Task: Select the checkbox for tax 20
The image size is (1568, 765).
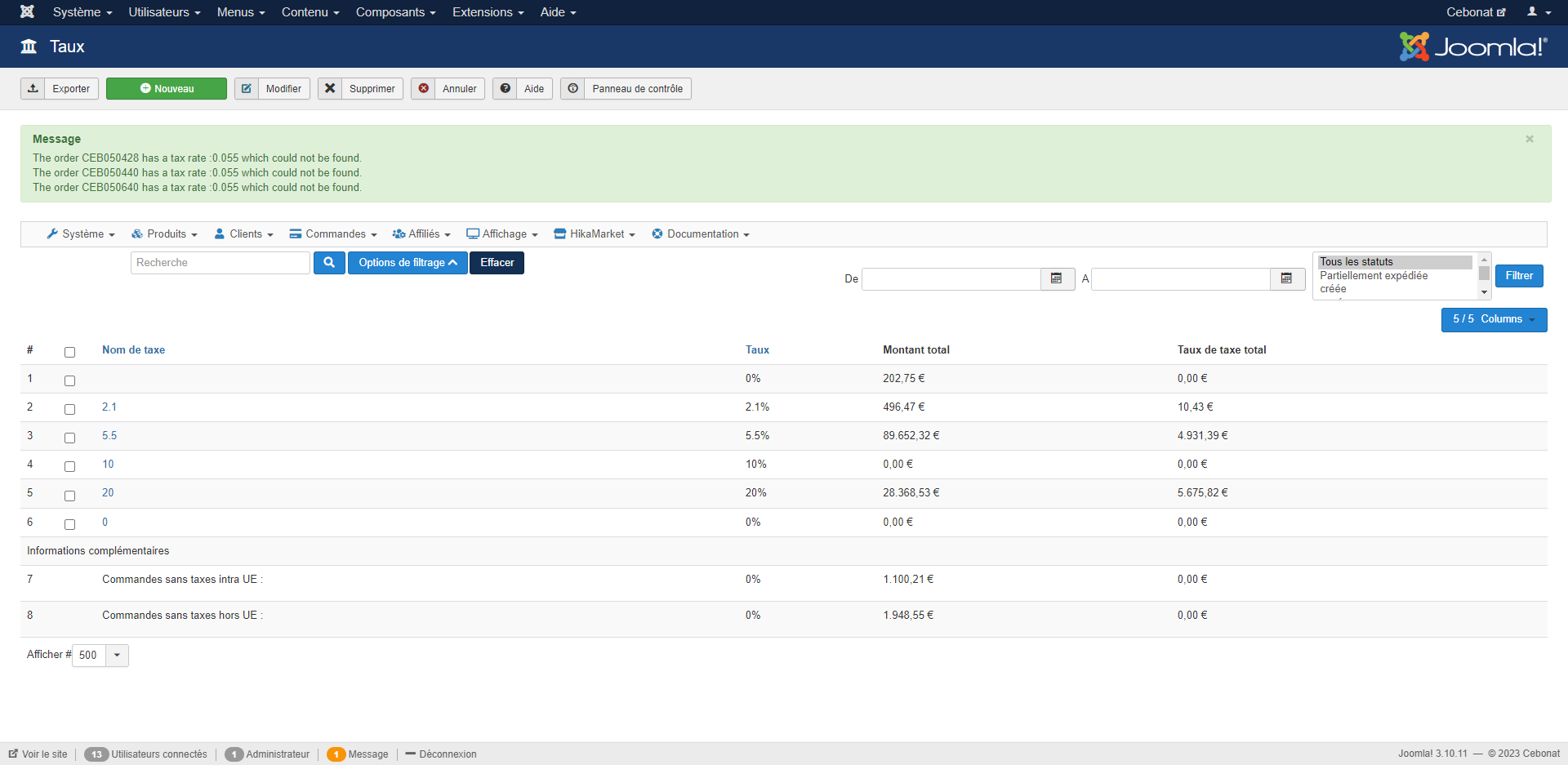Action: tap(69, 496)
